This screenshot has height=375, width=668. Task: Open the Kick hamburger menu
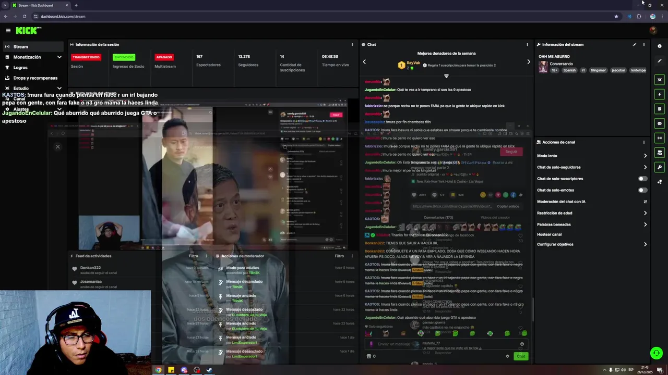pyautogui.click(x=8, y=31)
